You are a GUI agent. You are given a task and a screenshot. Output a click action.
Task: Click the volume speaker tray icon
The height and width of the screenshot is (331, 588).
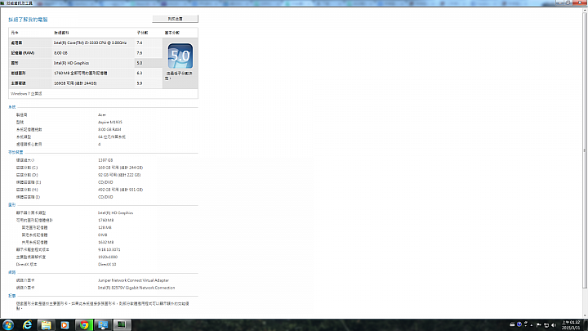[554, 325]
